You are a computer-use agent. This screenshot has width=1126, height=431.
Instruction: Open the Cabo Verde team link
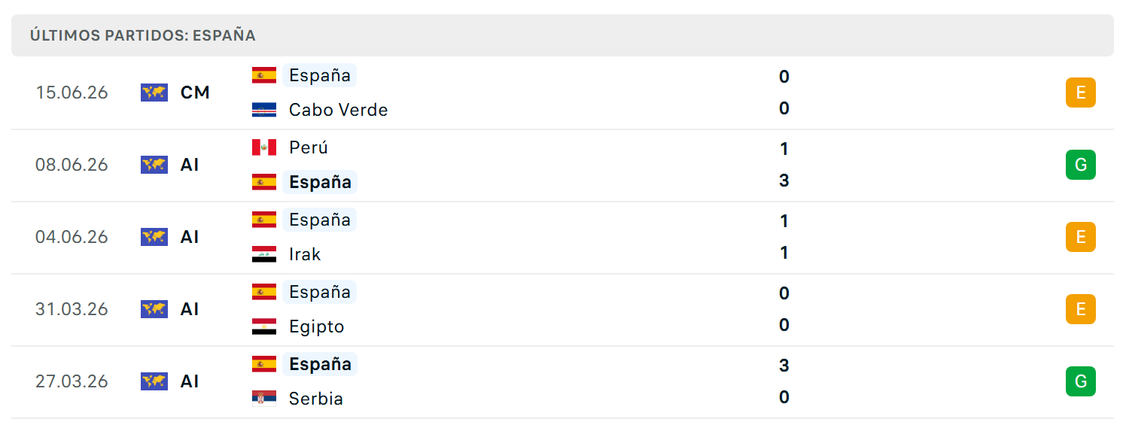coord(339,110)
